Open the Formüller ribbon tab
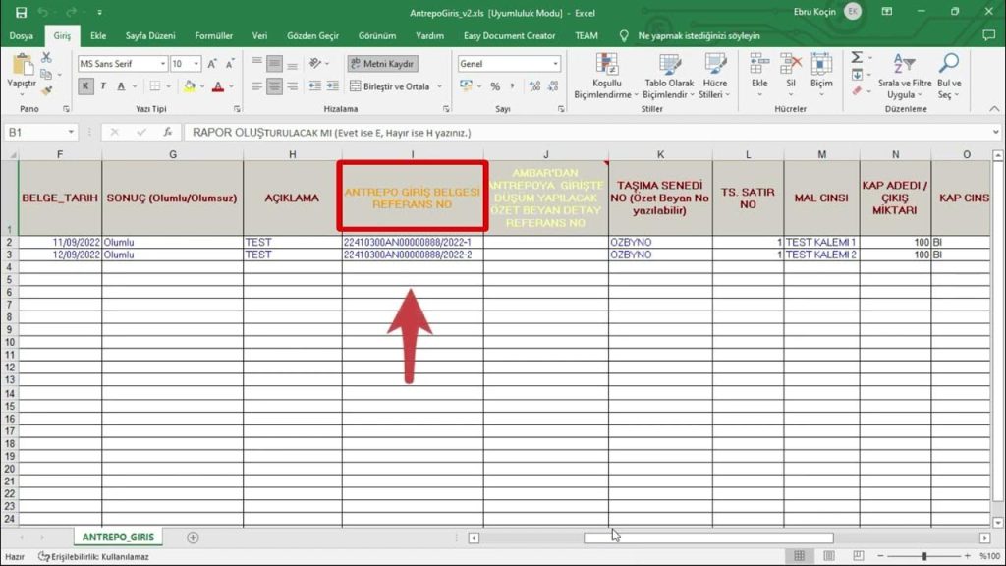The height and width of the screenshot is (566, 1006). coord(213,35)
